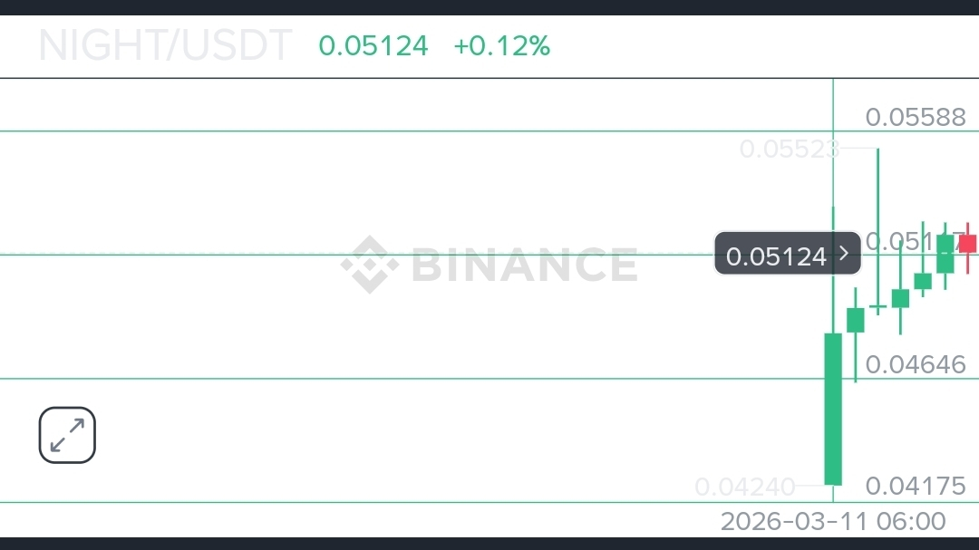
Task: Click the last green candle before the red one
Action: pyautogui.click(x=945, y=255)
